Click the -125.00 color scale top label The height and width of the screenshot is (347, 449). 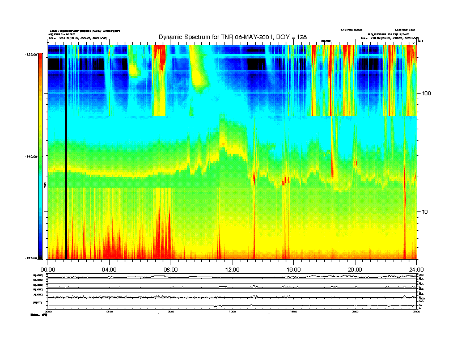[x=31, y=54]
